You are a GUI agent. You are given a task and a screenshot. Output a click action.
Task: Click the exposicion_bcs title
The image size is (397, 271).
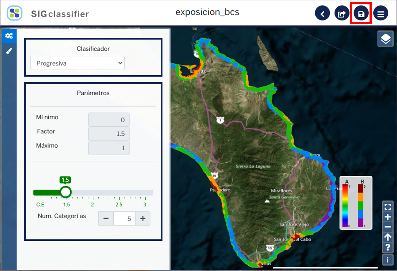[207, 12]
